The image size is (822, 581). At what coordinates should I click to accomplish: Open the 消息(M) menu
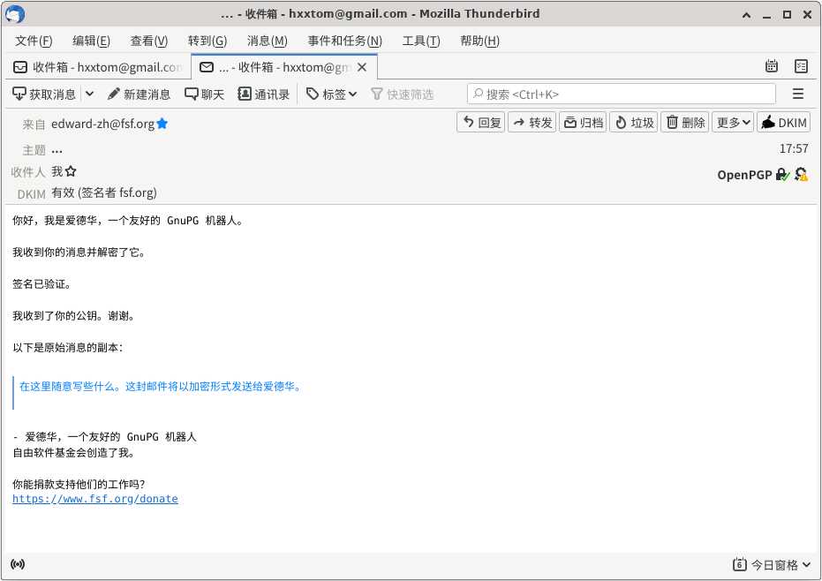pos(268,41)
